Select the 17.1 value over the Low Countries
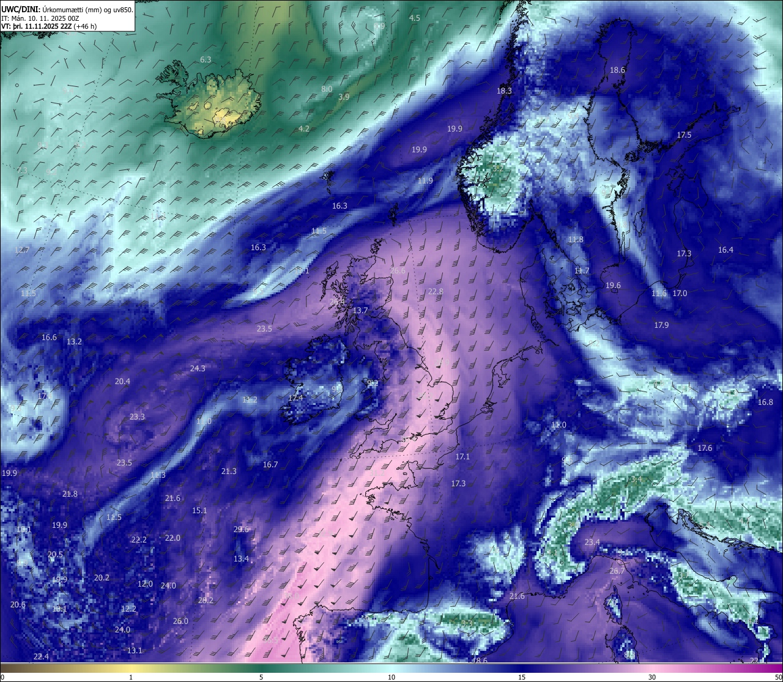This screenshot has height=682, width=783. [462, 456]
